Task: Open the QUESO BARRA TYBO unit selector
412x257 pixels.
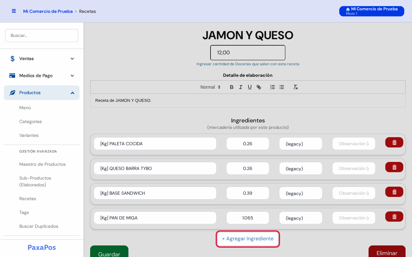Action: [301, 168]
